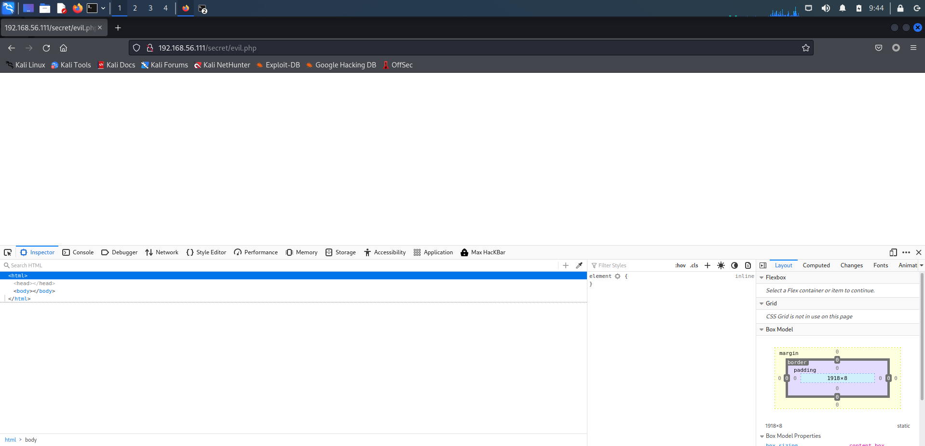Switch to the Debugger tab
The image size is (925, 446).
[x=120, y=252]
